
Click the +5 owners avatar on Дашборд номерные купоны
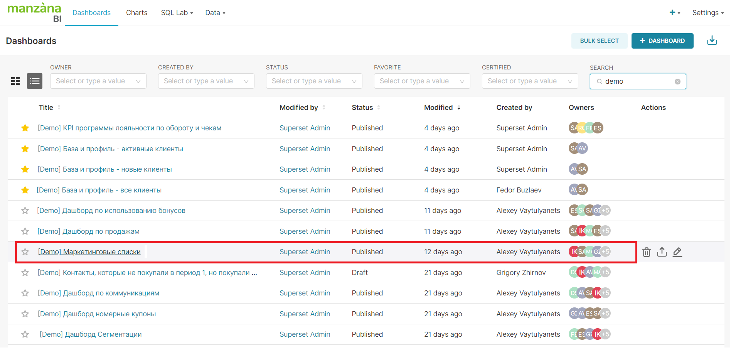point(605,314)
